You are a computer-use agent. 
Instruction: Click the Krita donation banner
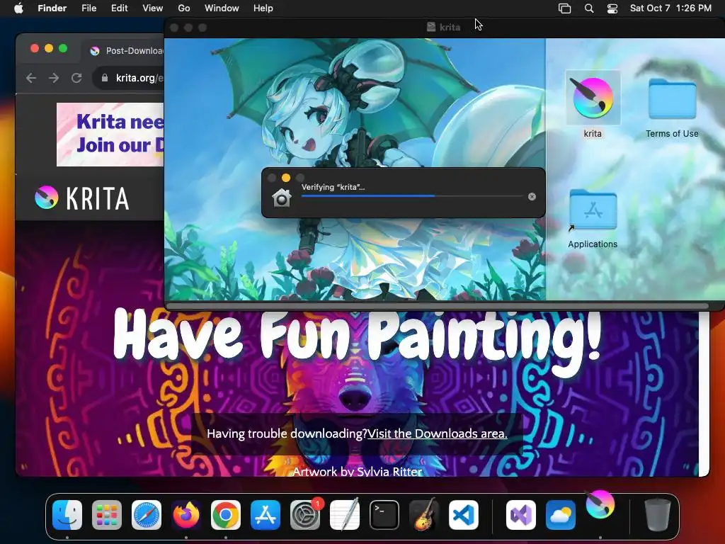[110, 134]
